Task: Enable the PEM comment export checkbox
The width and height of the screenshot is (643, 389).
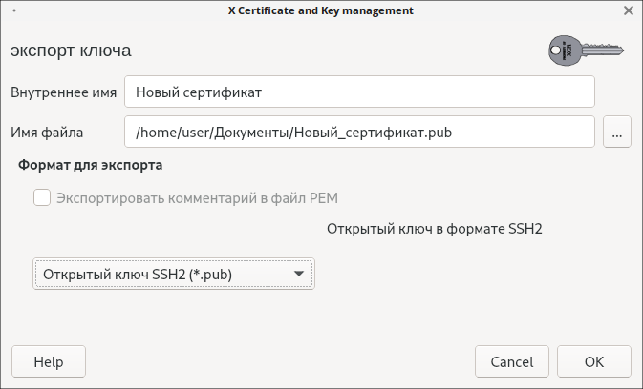Action: point(42,198)
